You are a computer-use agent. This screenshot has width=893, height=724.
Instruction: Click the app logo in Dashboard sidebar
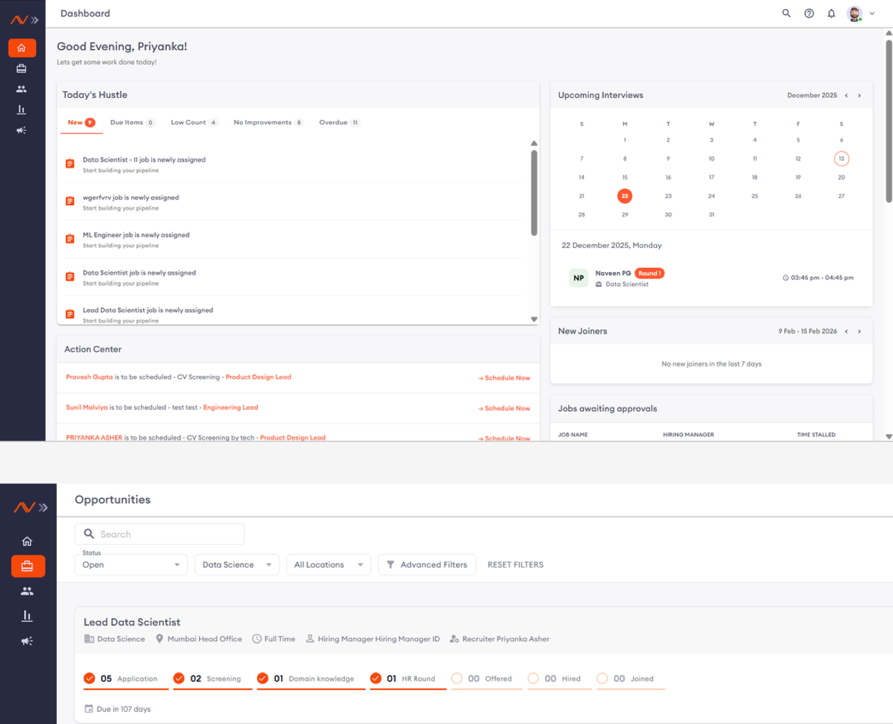coord(18,20)
